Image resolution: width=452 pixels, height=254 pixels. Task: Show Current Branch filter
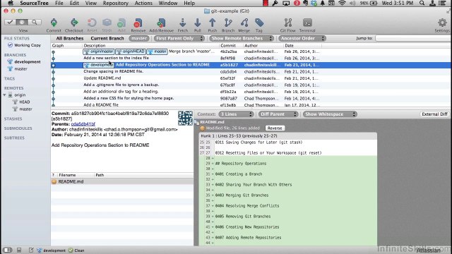tap(107, 38)
